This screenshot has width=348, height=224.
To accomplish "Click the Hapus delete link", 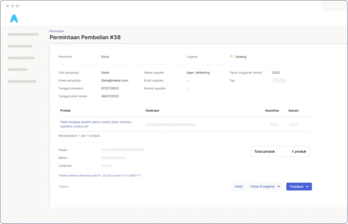I will point(64,186).
